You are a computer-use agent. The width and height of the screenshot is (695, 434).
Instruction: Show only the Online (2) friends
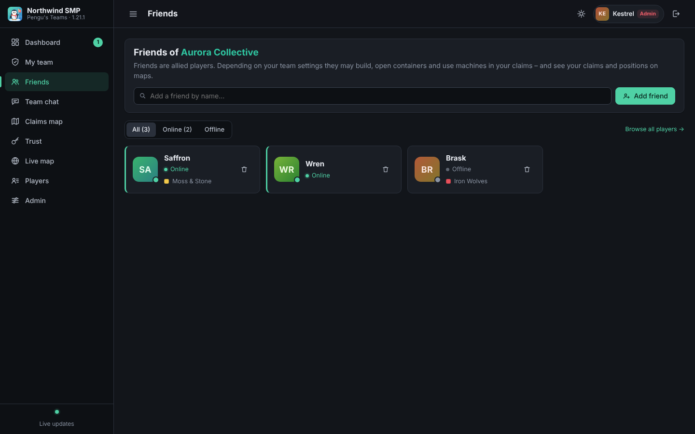[177, 129]
